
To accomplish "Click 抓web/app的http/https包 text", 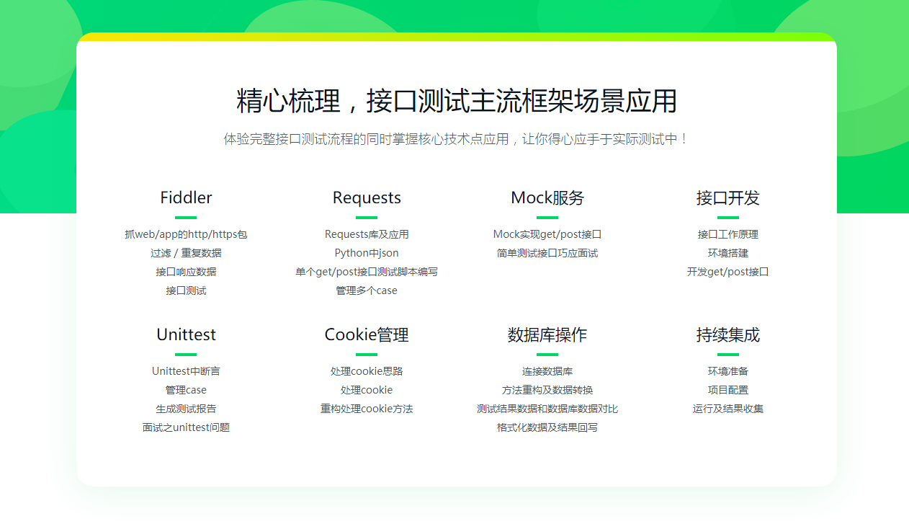I will click(186, 234).
